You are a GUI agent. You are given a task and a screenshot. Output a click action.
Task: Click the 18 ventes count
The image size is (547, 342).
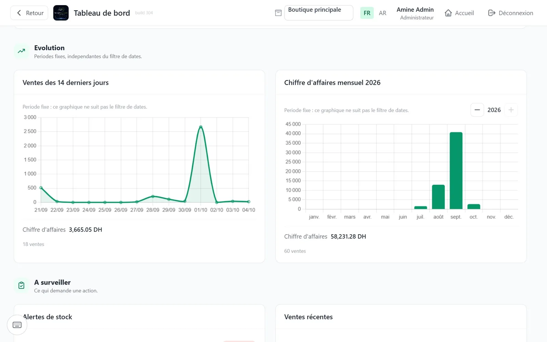[x=34, y=244]
